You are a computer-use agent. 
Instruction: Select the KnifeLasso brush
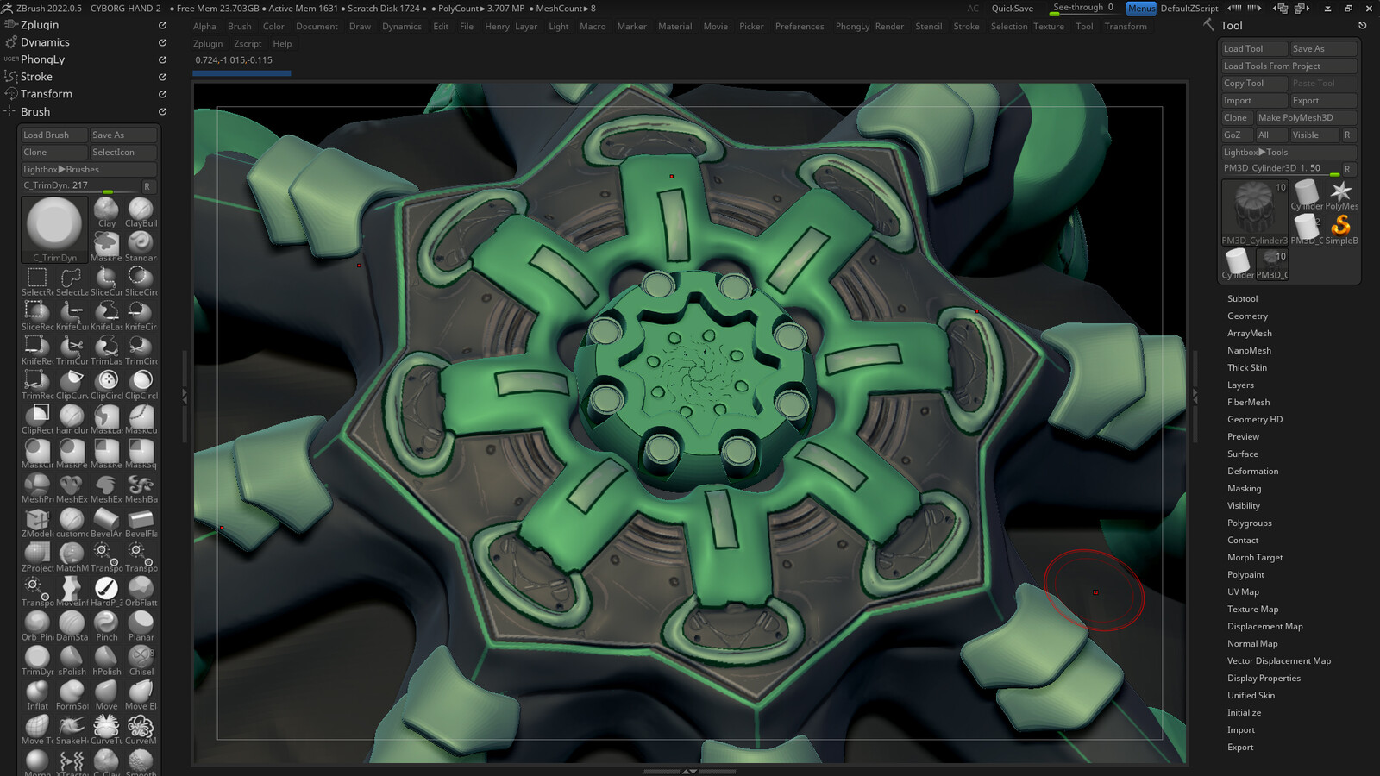click(x=106, y=316)
